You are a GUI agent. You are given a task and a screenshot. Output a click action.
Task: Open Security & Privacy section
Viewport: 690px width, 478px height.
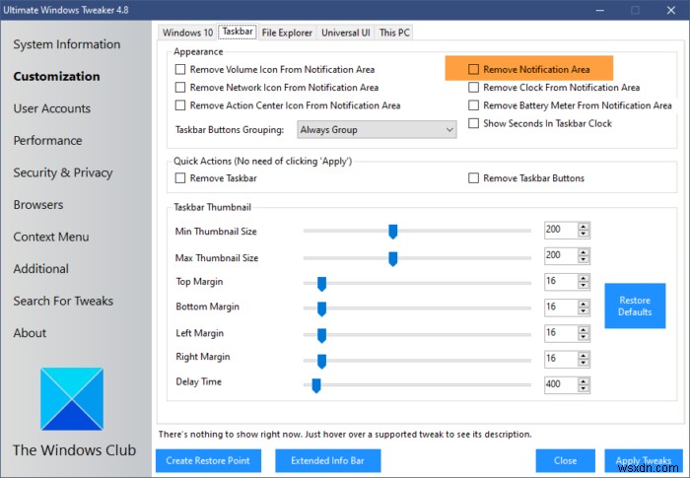(63, 173)
